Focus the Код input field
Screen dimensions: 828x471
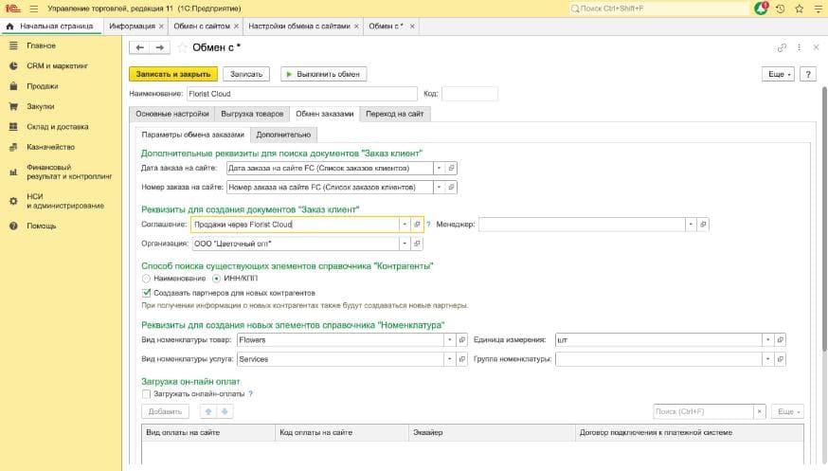(470, 94)
